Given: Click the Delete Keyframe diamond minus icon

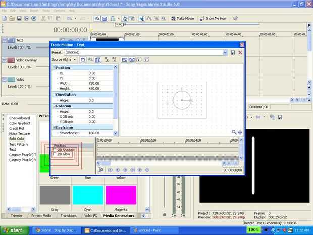Looking at the screenshot, I should tap(147, 170).
